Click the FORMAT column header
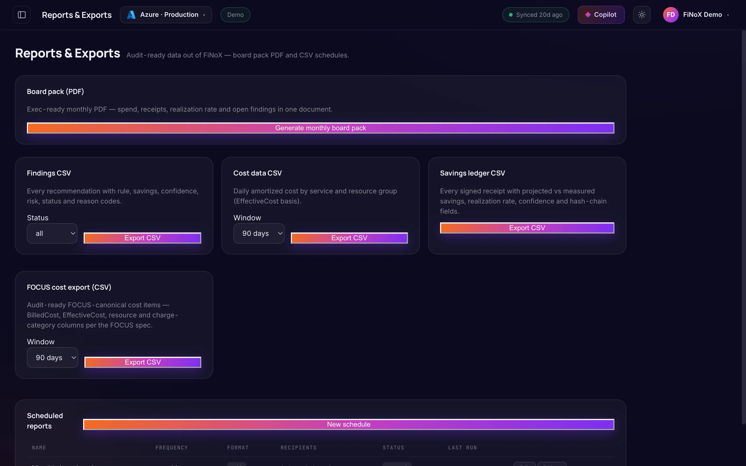The image size is (746, 466). [x=238, y=448]
